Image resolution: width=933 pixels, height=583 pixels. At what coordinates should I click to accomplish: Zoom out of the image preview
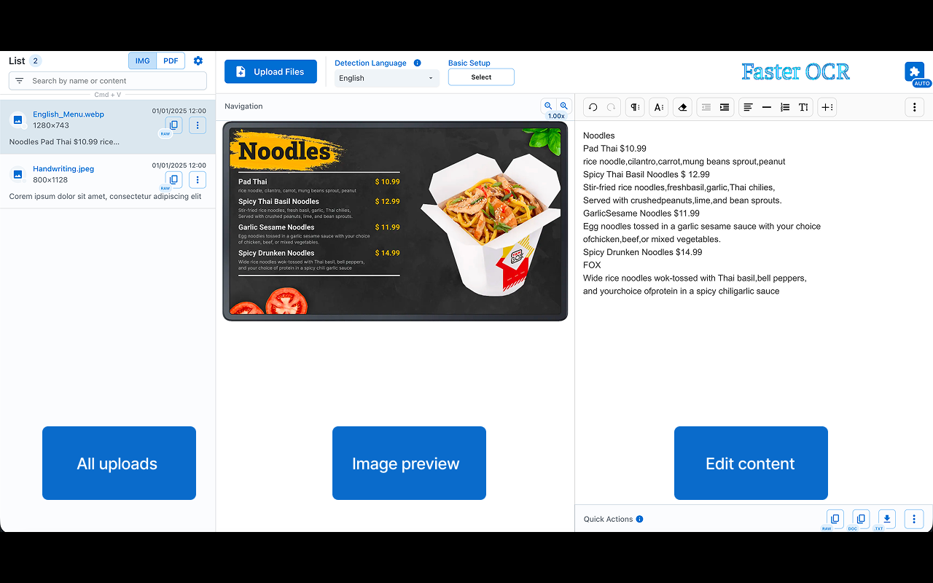tap(548, 106)
